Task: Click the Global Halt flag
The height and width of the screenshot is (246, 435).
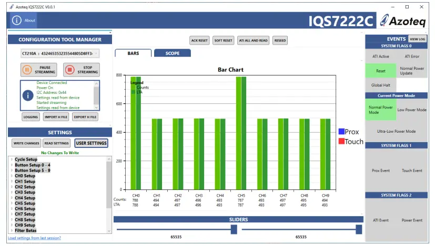Action: click(x=381, y=85)
